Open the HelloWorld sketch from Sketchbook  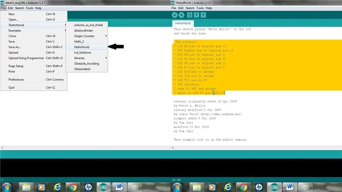click(x=87, y=47)
